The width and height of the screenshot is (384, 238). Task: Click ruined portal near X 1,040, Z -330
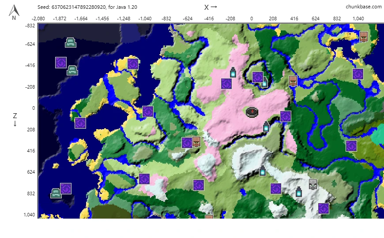click(x=358, y=74)
